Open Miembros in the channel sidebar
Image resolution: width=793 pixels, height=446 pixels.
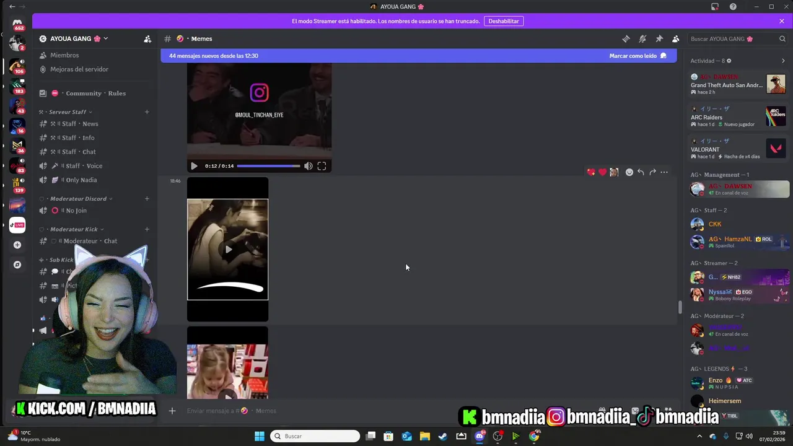64,55
